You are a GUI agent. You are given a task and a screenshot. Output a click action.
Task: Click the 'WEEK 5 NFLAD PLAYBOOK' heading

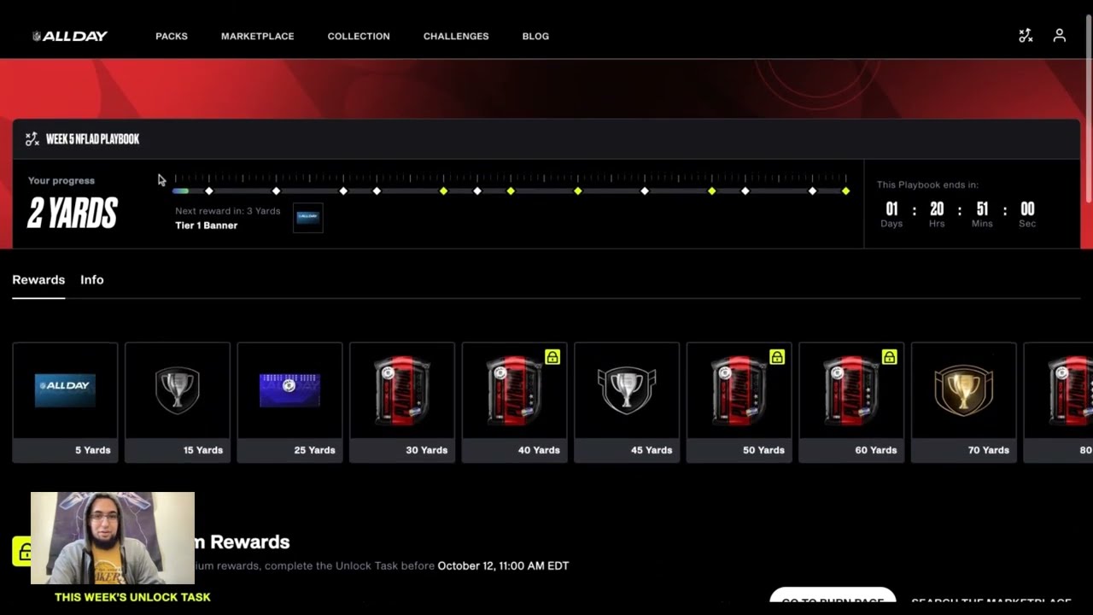point(92,139)
